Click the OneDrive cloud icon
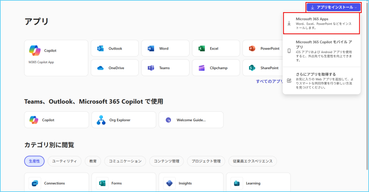369x192 pixels. [x=101, y=68]
